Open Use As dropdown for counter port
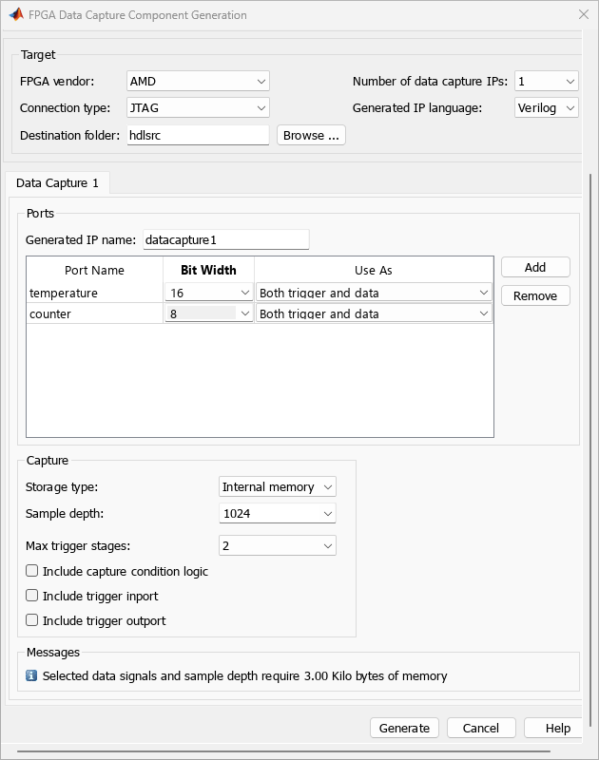 coord(374,314)
